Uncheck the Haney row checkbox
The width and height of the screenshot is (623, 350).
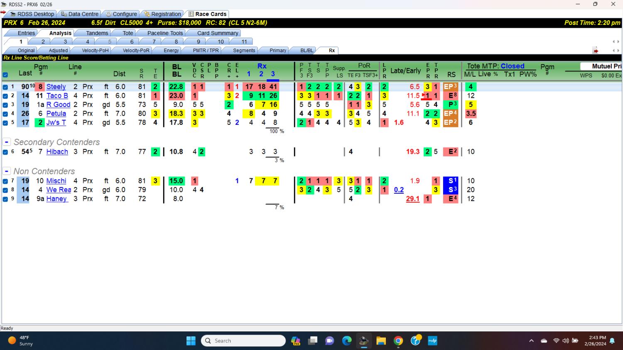click(x=5, y=199)
